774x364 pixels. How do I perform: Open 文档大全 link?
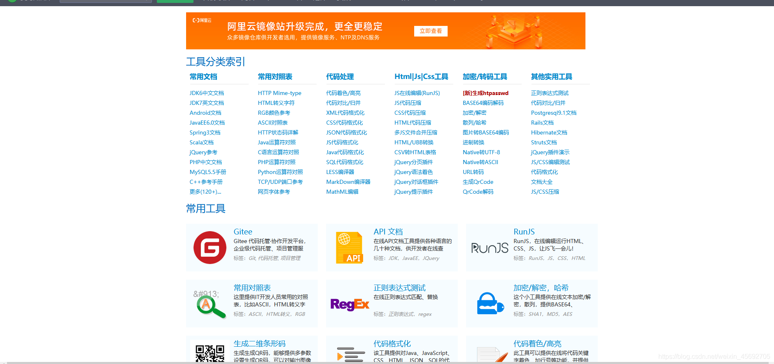click(x=542, y=182)
